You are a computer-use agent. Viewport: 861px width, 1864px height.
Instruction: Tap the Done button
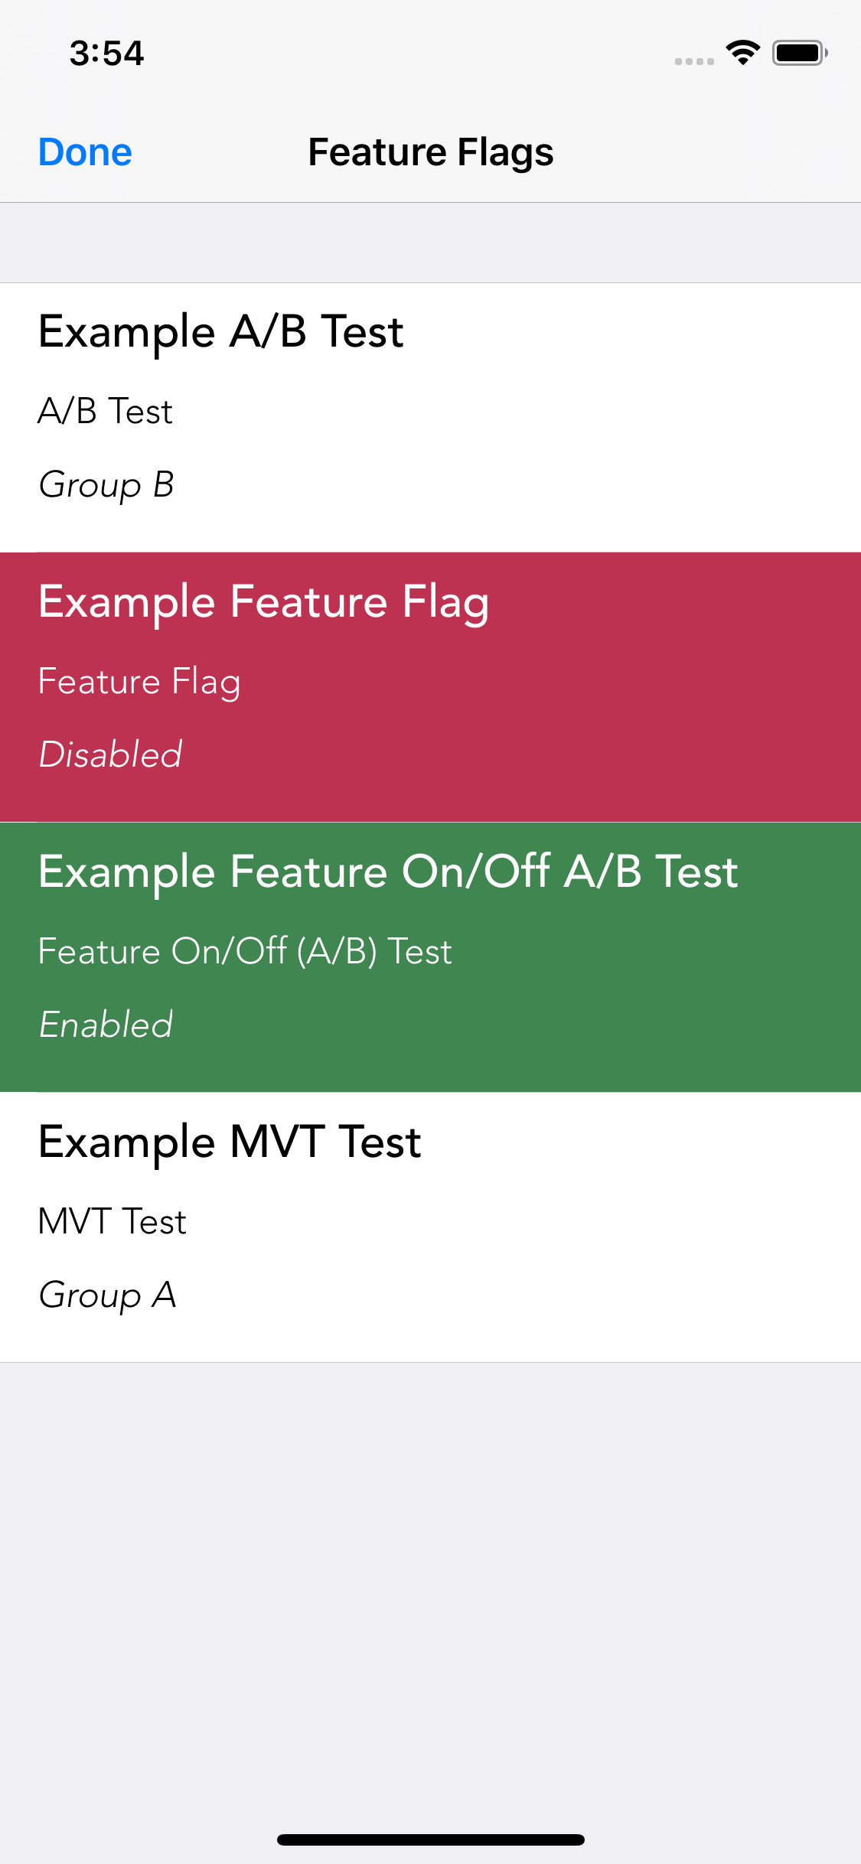[x=85, y=152]
